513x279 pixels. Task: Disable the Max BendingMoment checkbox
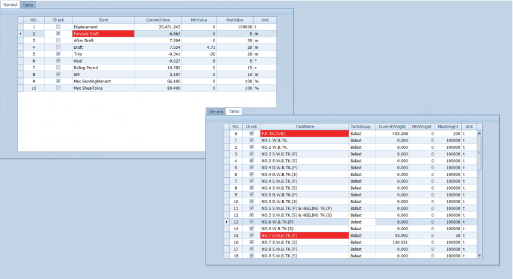(58, 81)
